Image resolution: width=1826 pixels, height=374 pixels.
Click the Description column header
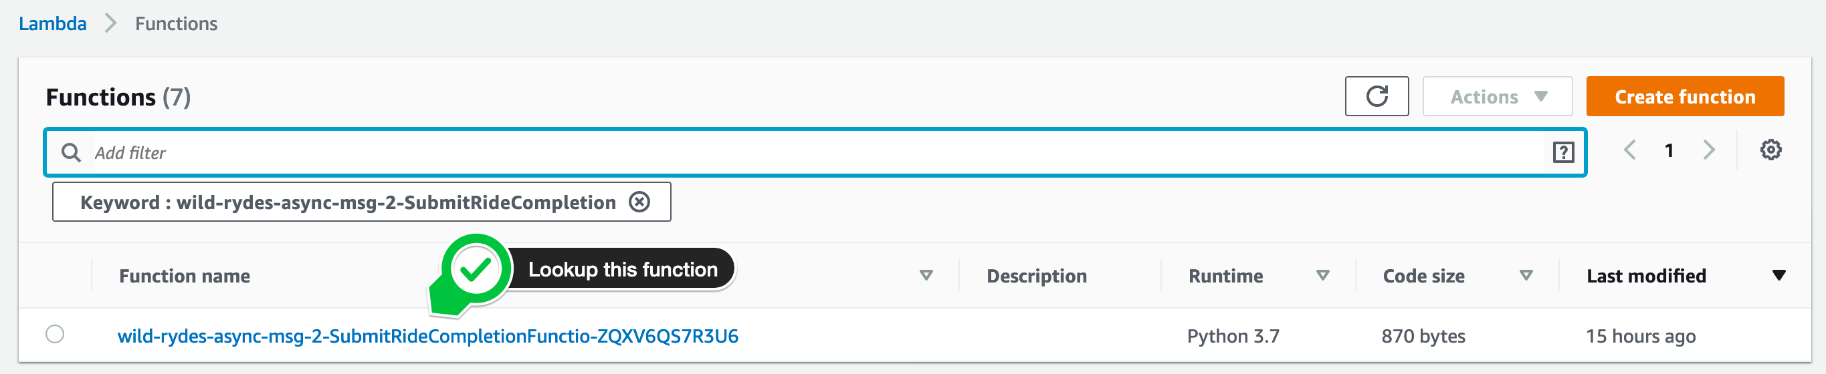(1036, 276)
